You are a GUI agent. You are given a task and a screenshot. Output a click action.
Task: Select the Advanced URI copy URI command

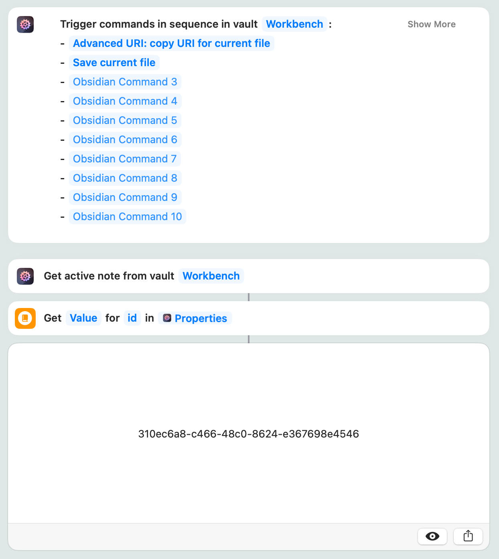point(171,43)
